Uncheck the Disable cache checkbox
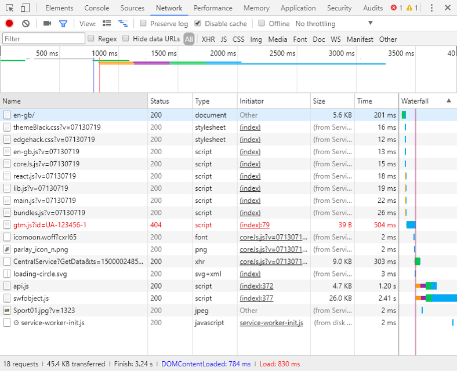 click(198, 24)
